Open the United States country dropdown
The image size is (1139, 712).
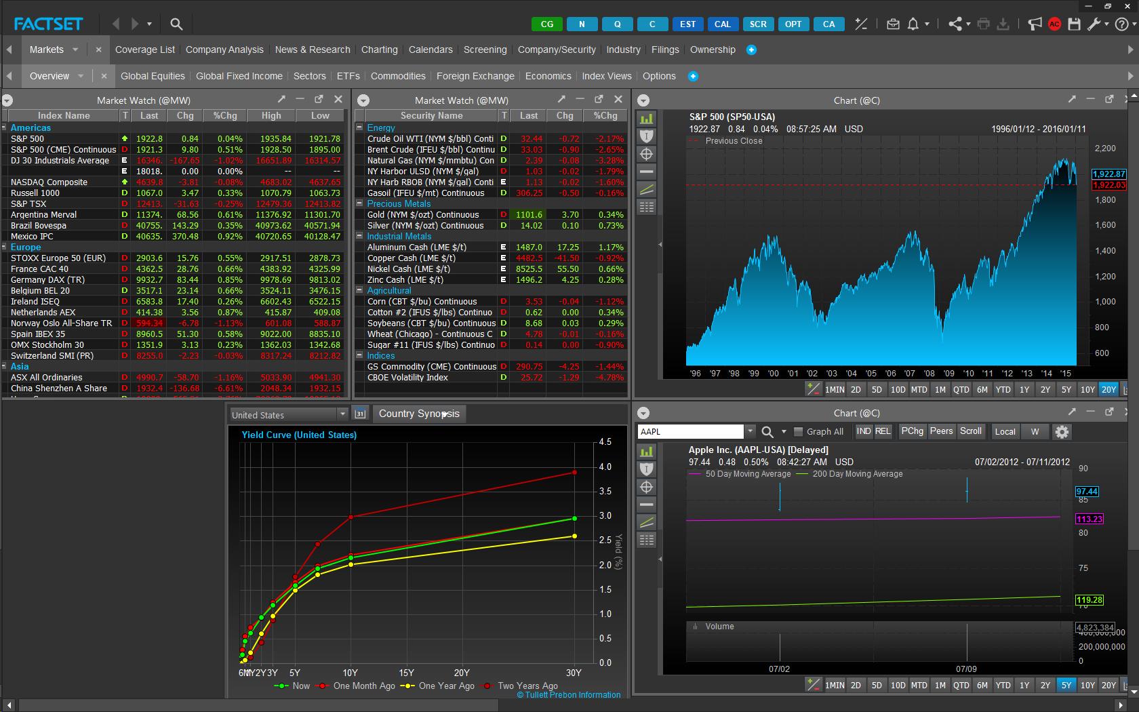tap(342, 414)
